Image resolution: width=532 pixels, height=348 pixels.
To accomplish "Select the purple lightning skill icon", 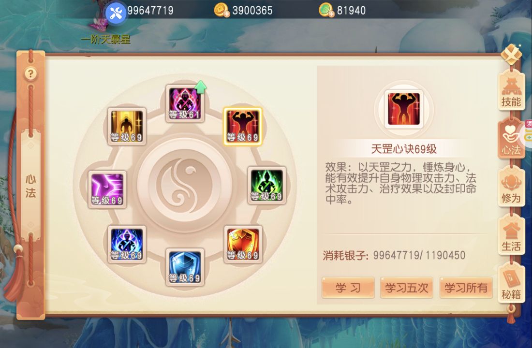I will [107, 189].
